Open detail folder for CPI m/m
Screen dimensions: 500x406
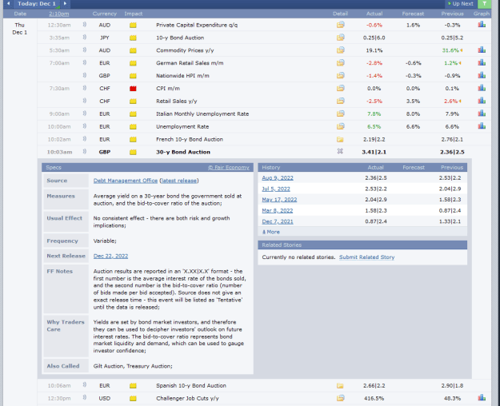[340, 88]
